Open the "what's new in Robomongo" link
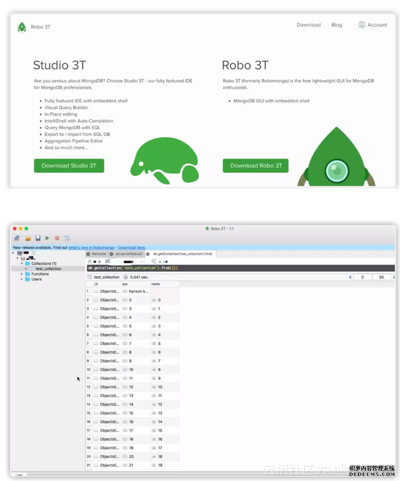 click(x=92, y=247)
